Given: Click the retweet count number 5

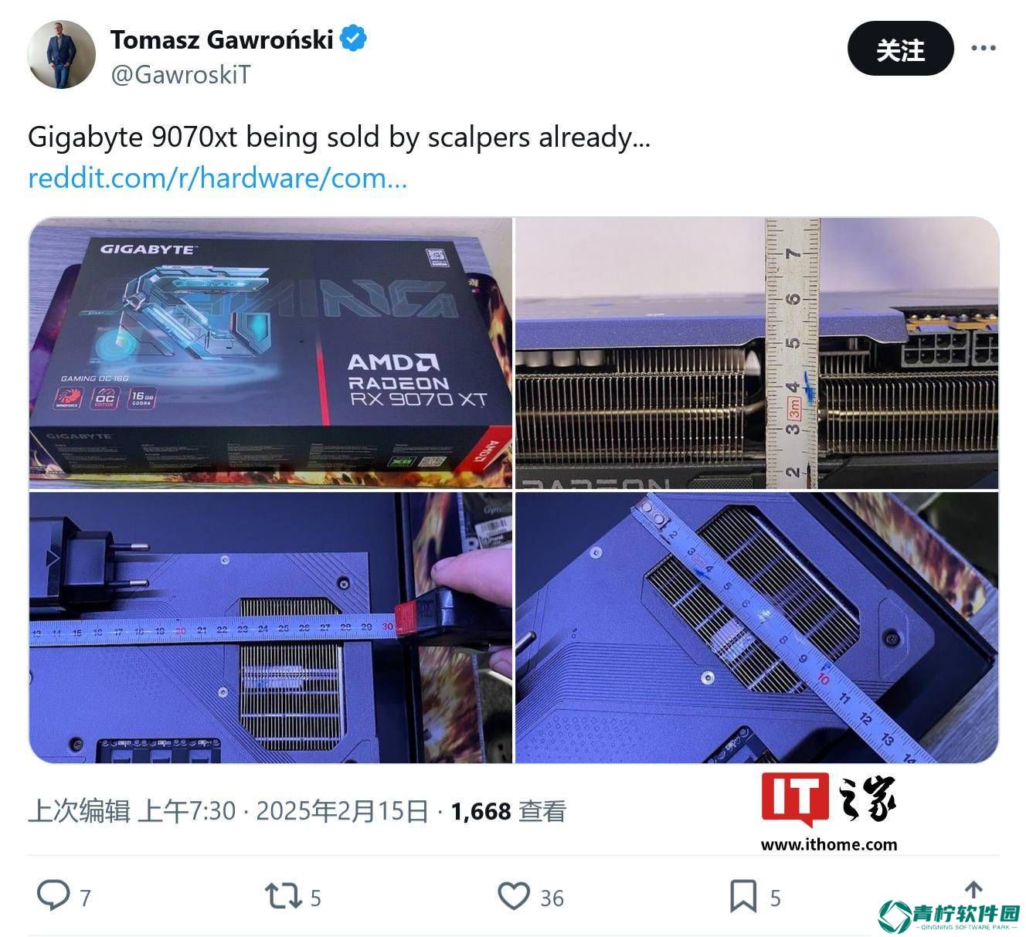Looking at the screenshot, I should tap(315, 898).
